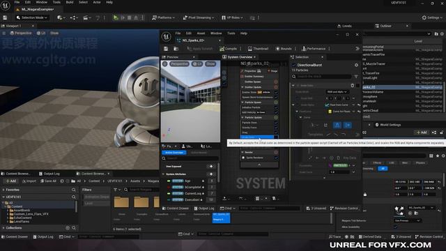Collapse the Render section in emitter stack
This screenshot has width=446, height=251.
coord(243,152)
